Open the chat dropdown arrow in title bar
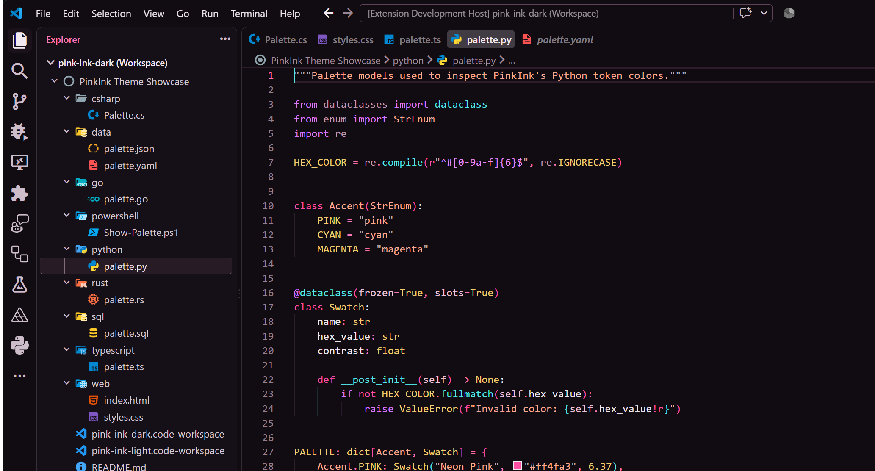Image resolution: width=875 pixels, height=471 pixels. (x=764, y=13)
